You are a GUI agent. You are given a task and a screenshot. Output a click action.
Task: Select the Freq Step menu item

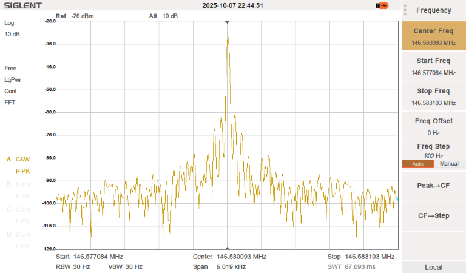[433, 150]
